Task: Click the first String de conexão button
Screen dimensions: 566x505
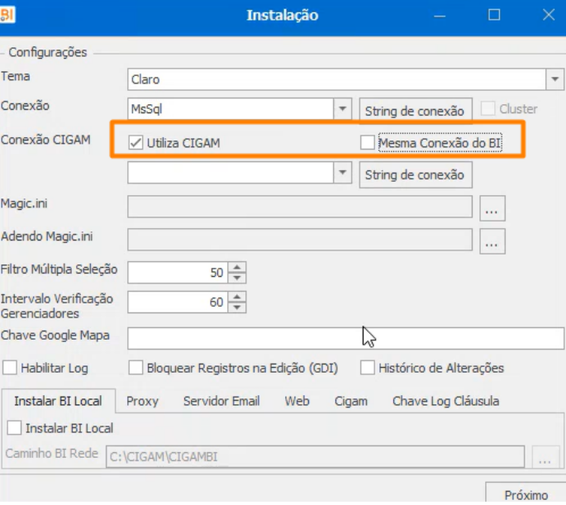Action: click(x=416, y=109)
